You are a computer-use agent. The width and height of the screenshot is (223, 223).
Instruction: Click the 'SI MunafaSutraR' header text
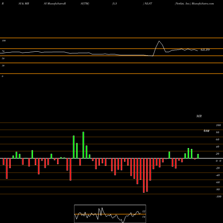55,4
